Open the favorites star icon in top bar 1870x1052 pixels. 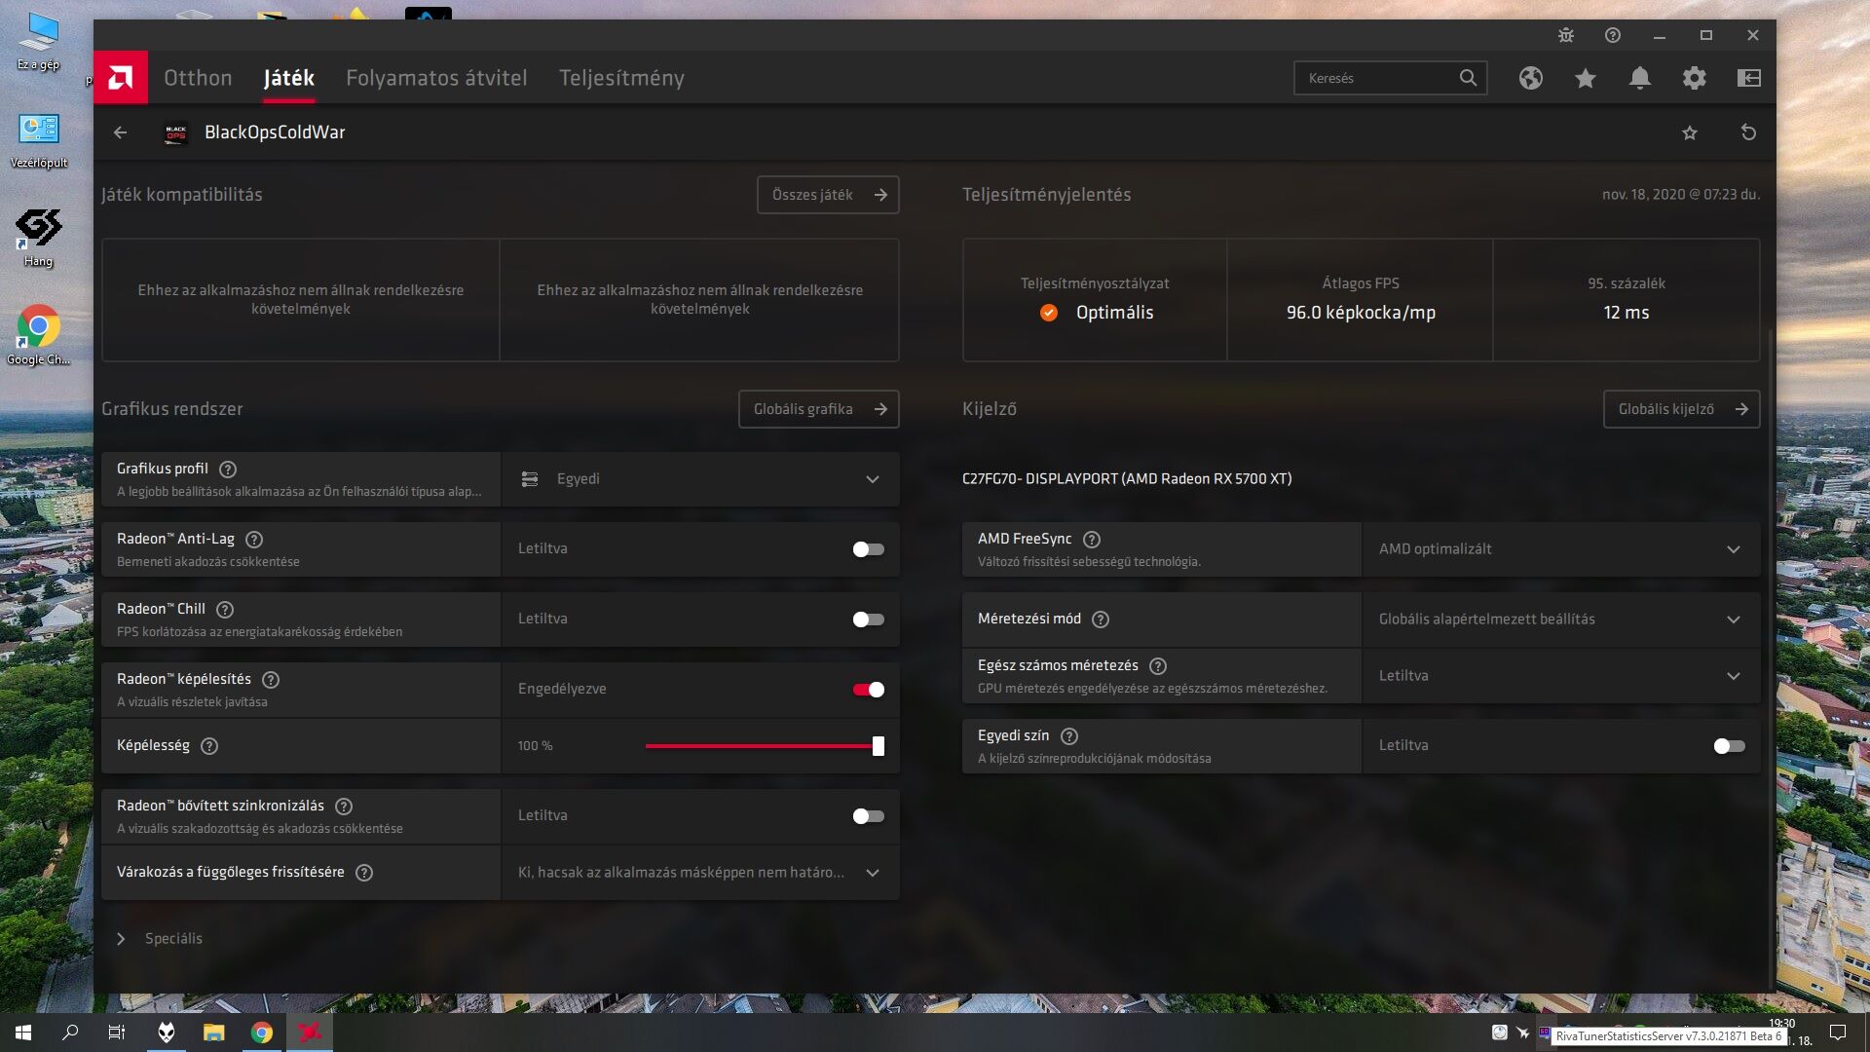[1586, 78]
